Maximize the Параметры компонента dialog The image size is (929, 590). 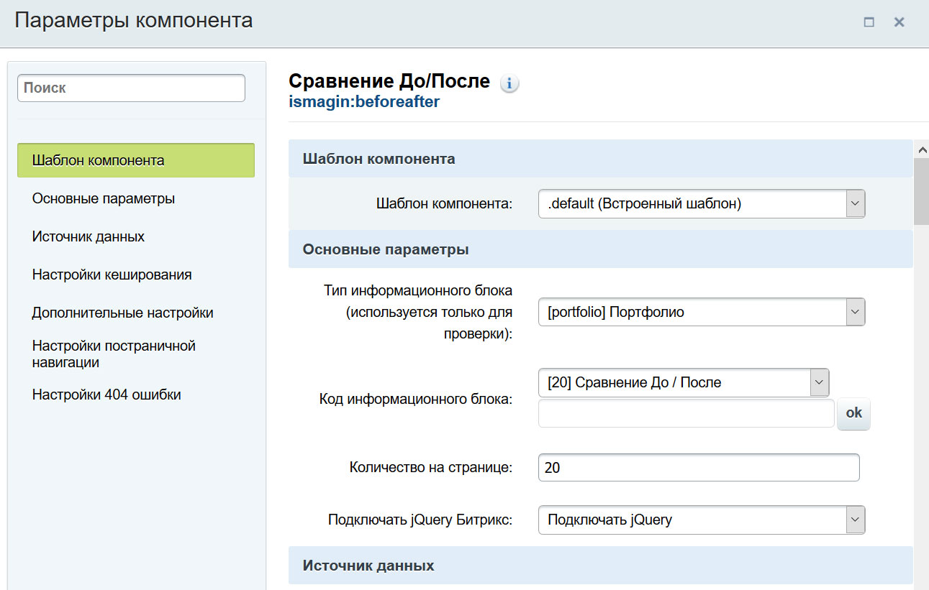869,22
